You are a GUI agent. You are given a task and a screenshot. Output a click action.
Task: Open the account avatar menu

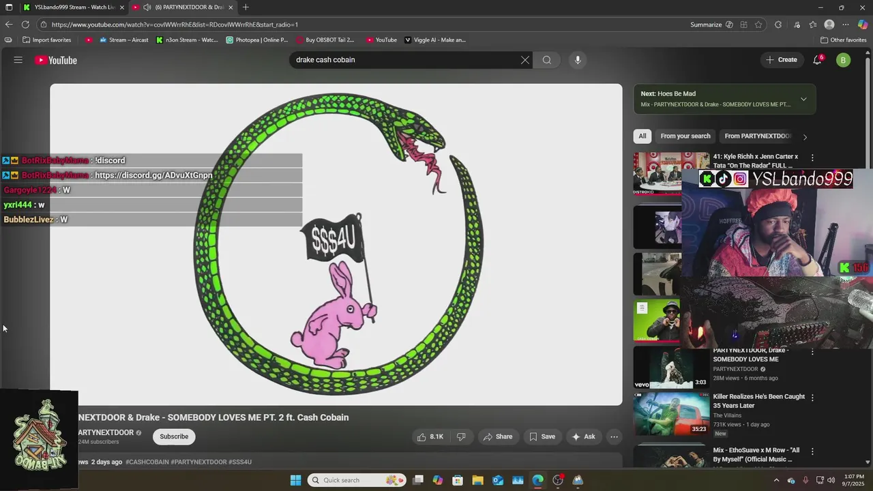(843, 60)
